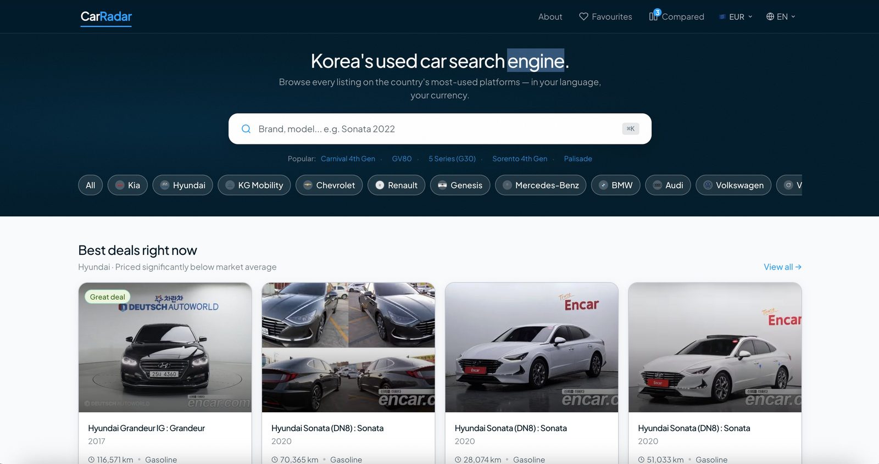
Task: Focus the brand/model search field
Action: (x=439, y=129)
